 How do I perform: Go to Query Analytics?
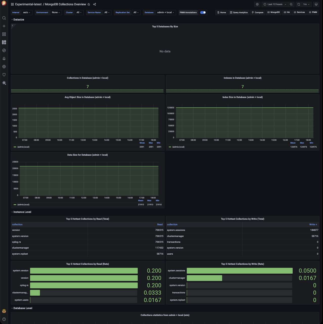[239, 12]
